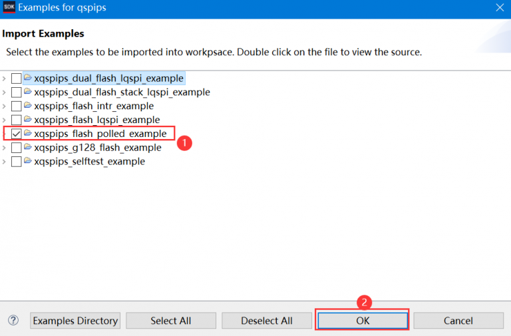Screen dimensions: 511x336
Task: Select the xqspips_flash_polled_example item label
Action: [100, 134]
